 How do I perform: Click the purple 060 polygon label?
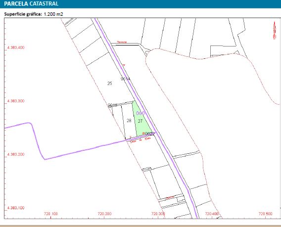tap(140, 113)
